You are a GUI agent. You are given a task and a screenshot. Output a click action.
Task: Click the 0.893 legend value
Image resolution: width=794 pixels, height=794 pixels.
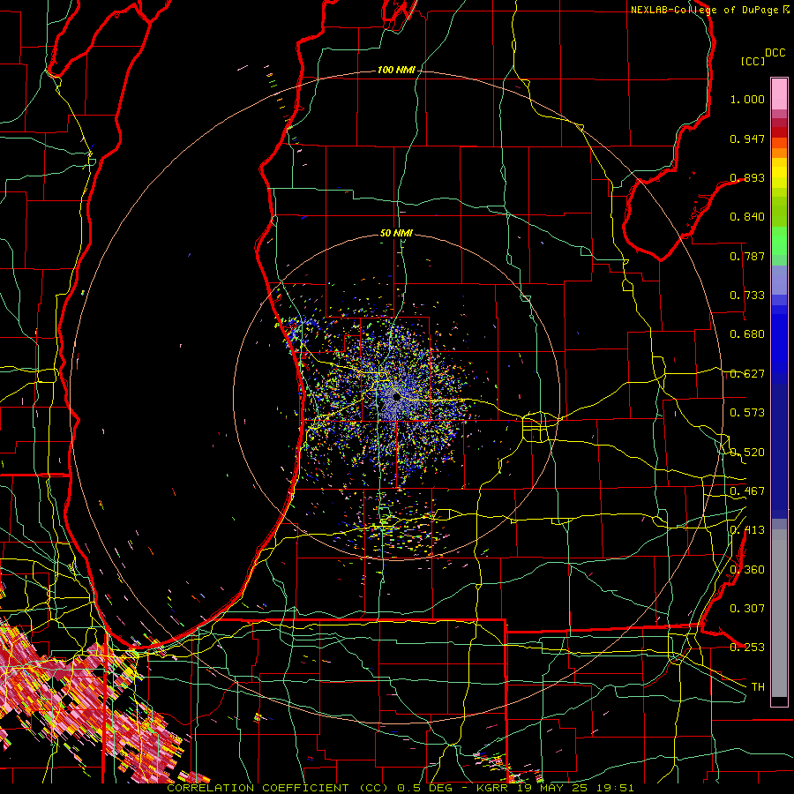(x=747, y=177)
